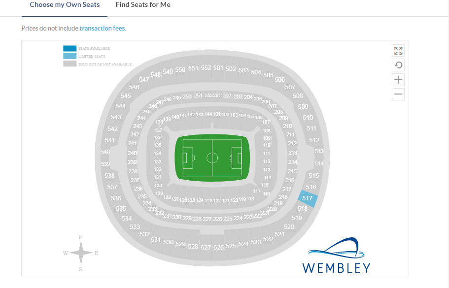Zoom out of the seat map
The height and width of the screenshot is (288, 449).
pyautogui.click(x=398, y=94)
